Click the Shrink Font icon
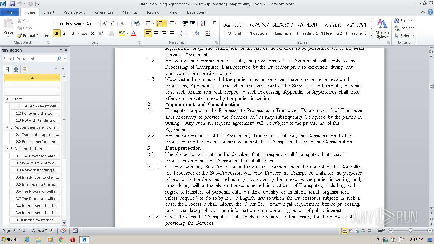The height and width of the screenshot is (244, 434). coord(112,23)
